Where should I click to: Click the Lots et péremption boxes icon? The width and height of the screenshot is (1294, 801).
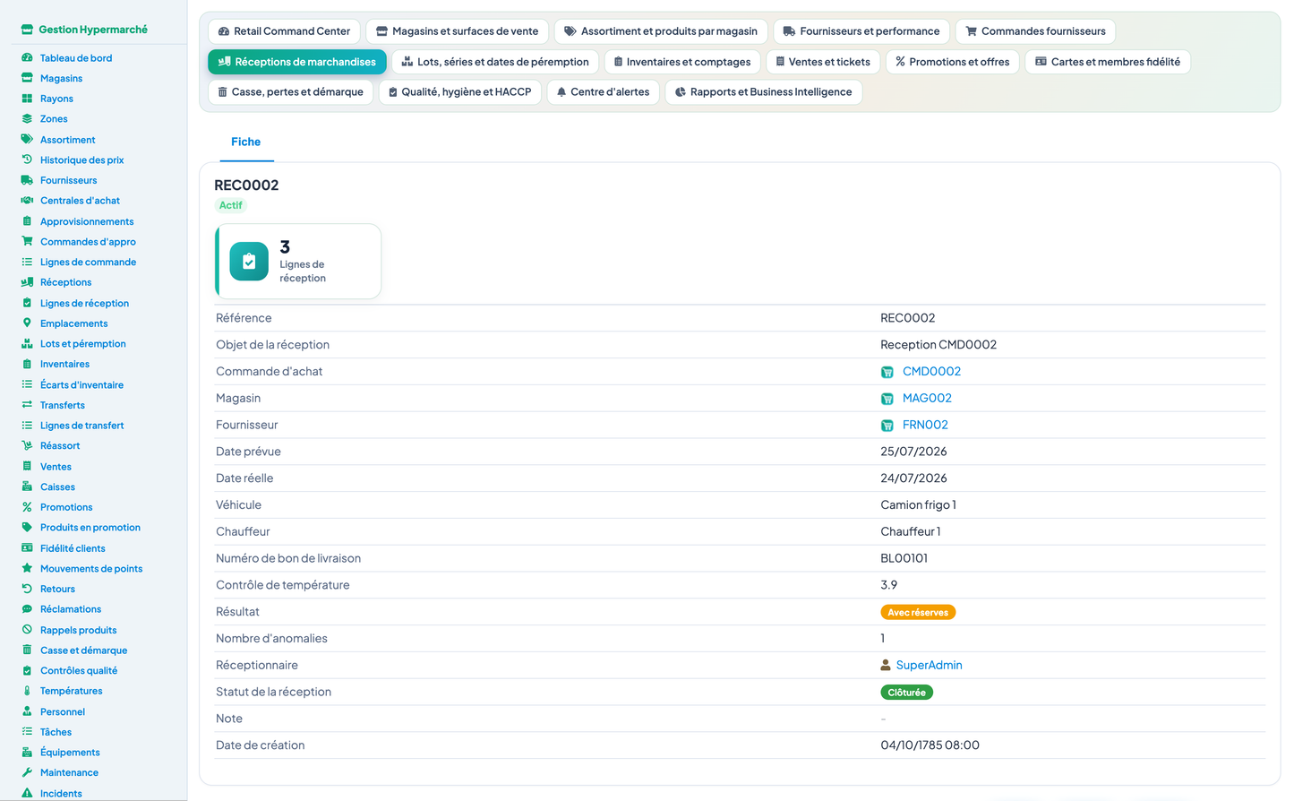pyautogui.click(x=27, y=344)
